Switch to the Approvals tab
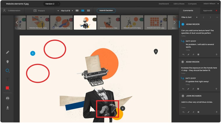 pos(208,11)
